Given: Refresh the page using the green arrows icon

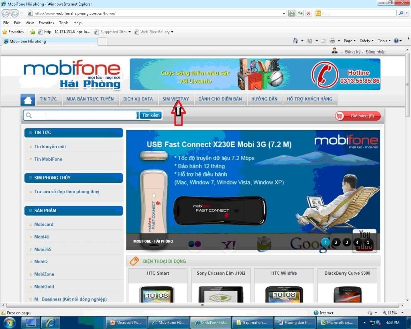Looking at the screenshot, I should (x=300, y=13).
